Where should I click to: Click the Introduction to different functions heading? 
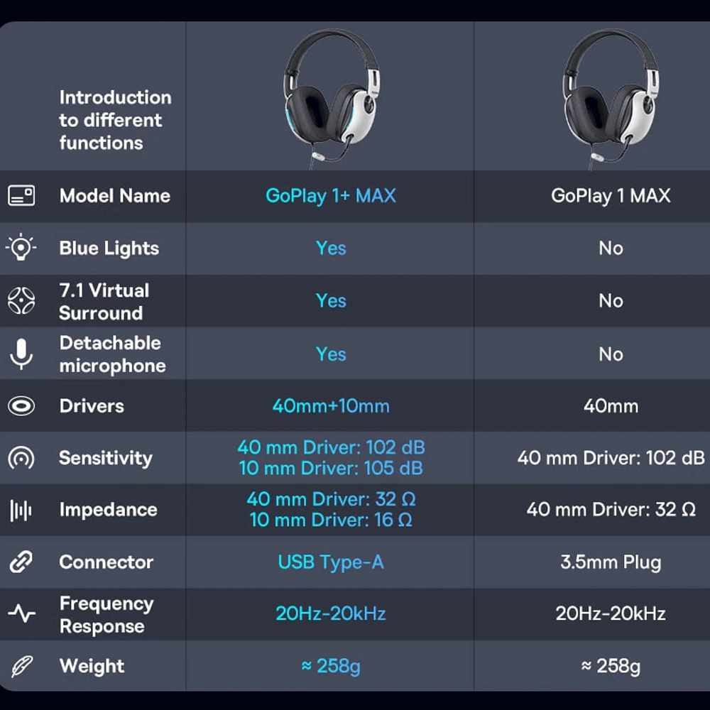(x=115, y=120)
